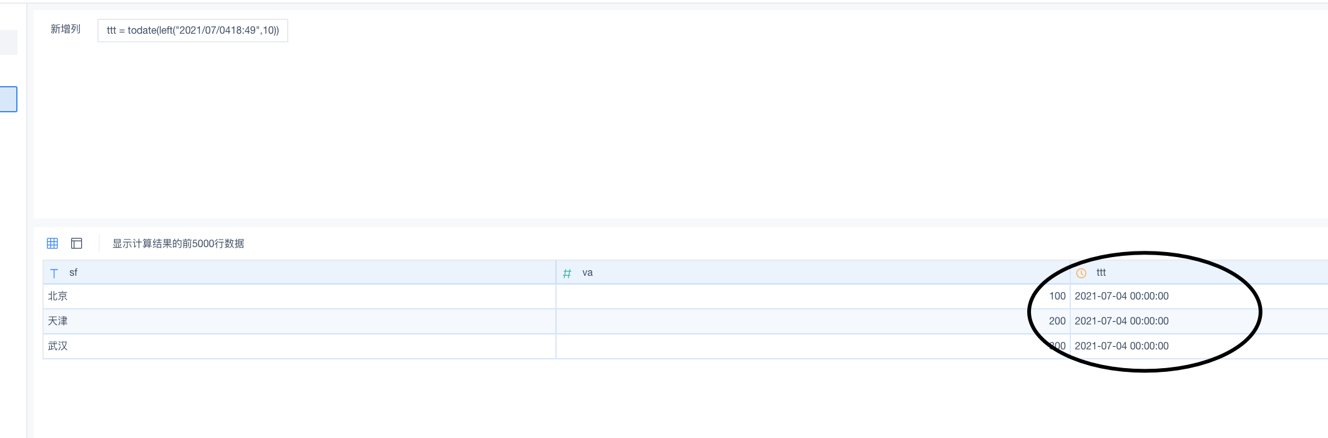
Task: Click the 显示计算结果的前5000行数据 text
Action: pos(178,244)
